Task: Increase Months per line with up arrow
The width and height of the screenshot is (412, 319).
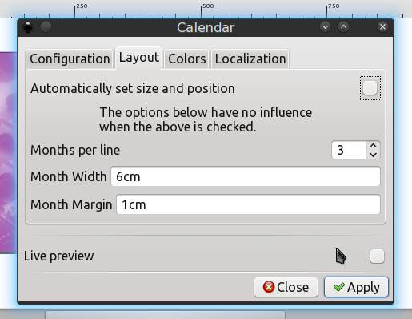Action: pos(374,146)
